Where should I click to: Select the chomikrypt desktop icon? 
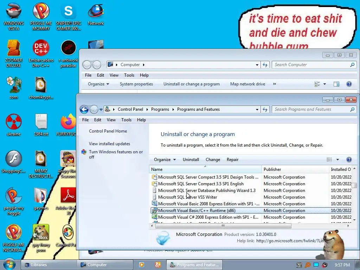(x=41, y=88)
